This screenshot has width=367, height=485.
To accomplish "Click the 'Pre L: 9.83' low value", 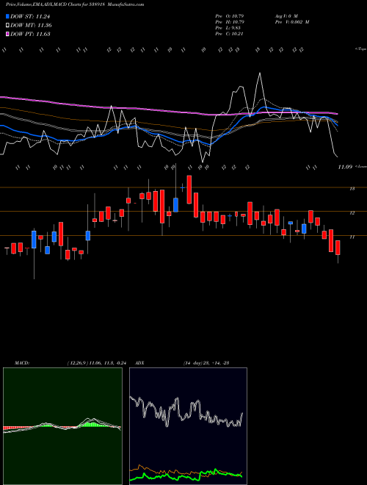I will pyautogui.click(x=228, y=28).
